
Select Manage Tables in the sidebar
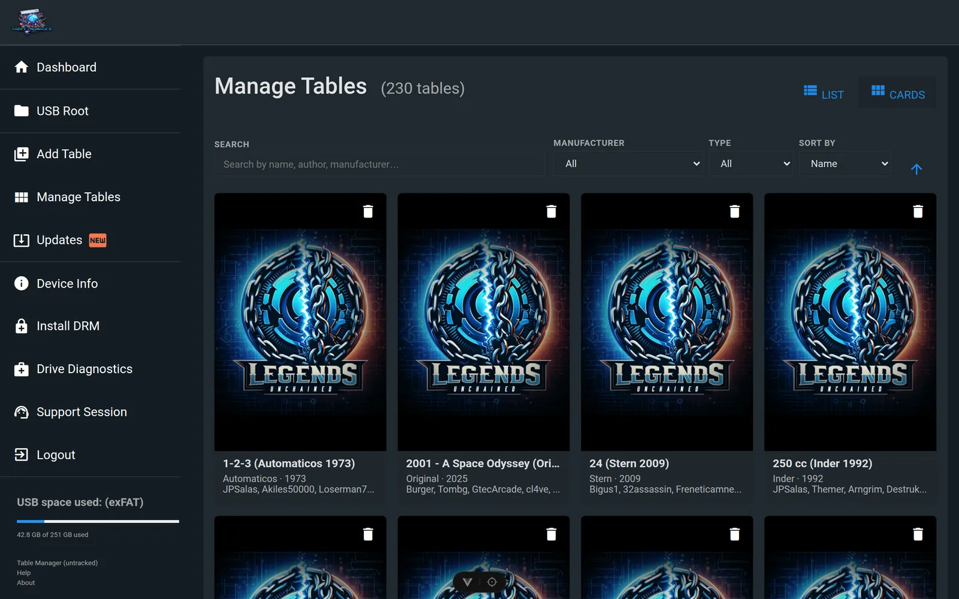(x=91, y=197)
